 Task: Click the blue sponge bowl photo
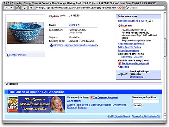(25, 33)
